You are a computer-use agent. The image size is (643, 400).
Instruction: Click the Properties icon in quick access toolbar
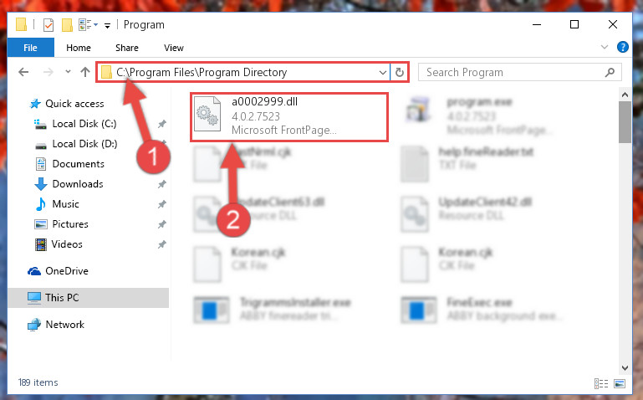[x=48, y=25]
